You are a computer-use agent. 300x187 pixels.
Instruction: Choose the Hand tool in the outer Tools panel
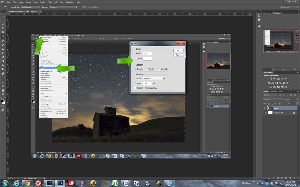pos(3,90)
